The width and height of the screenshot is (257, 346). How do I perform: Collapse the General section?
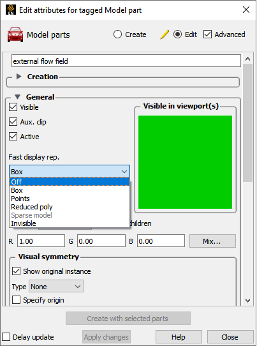coord(18,97)
